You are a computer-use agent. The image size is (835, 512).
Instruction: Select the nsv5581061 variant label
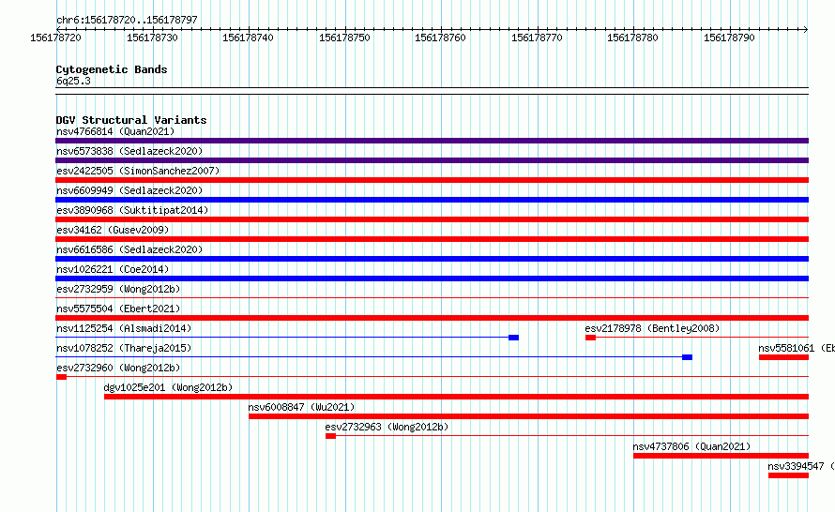click(797, 348)
